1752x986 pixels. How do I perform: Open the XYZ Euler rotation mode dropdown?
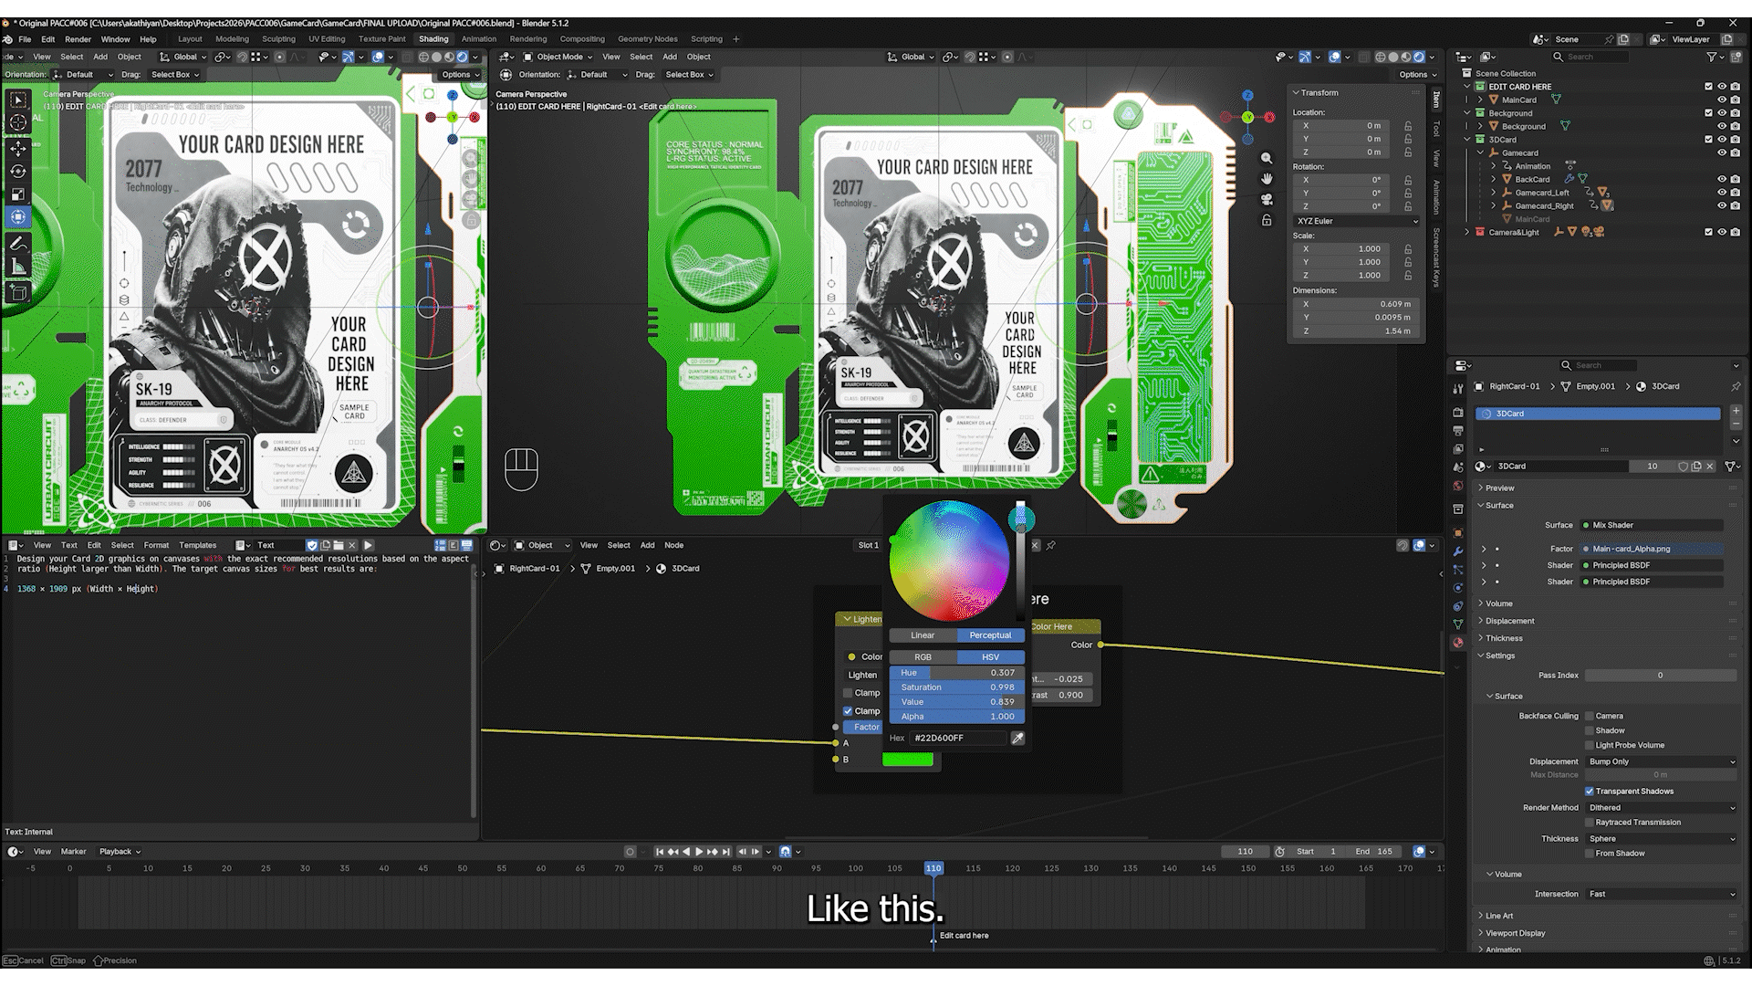click(1356, 221)
